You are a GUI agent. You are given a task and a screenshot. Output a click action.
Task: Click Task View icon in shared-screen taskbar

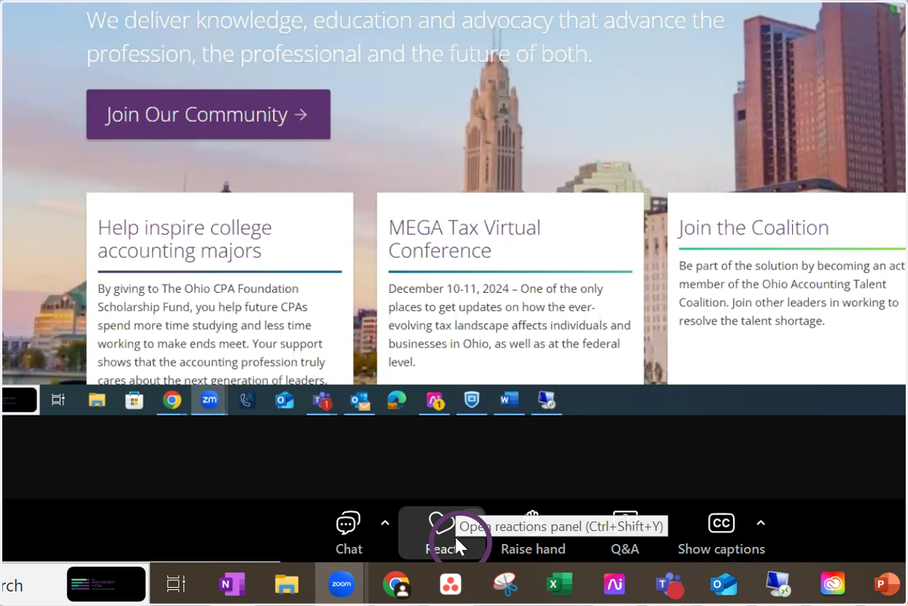tap(58, 400)
